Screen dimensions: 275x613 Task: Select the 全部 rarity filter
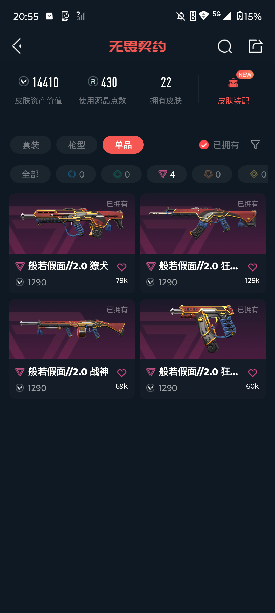(30, 174)
